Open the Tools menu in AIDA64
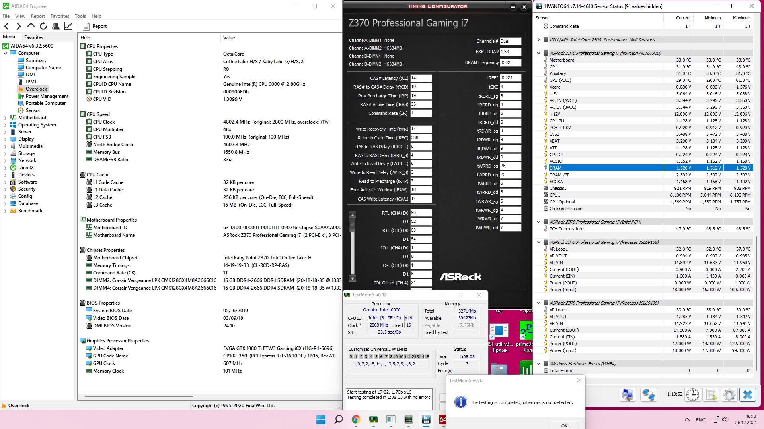 (x=80, y=16)
